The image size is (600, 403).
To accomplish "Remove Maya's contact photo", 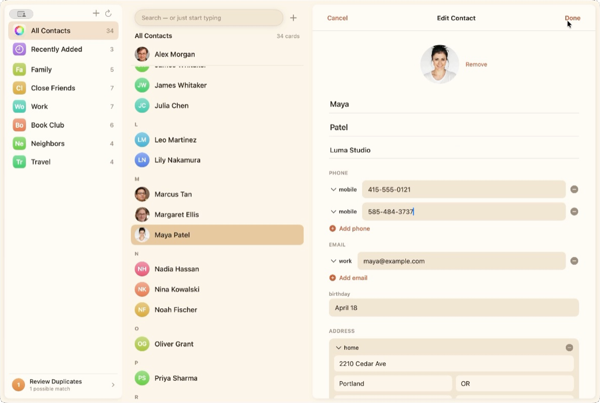I will click(x=476, y=64).
